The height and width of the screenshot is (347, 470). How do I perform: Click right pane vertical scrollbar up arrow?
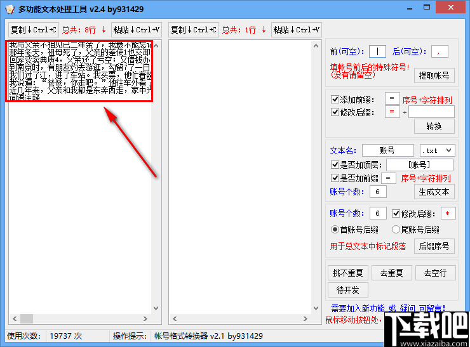click(316, 46)
